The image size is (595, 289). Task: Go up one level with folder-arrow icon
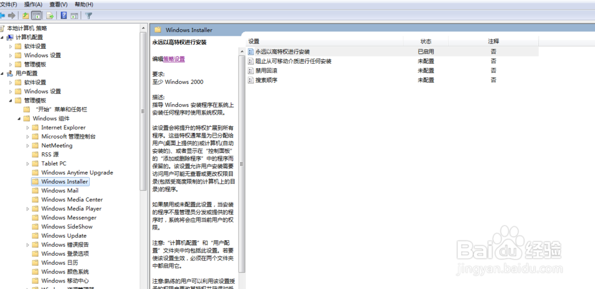pyautogui.click(x=26, y=15)
